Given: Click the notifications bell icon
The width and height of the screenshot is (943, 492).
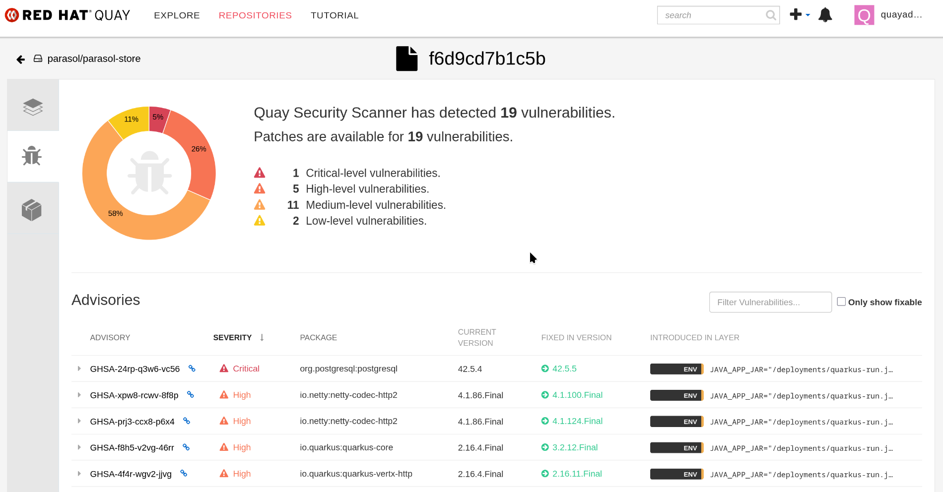Looking at the screenshot, I should (x=825, y=15).
